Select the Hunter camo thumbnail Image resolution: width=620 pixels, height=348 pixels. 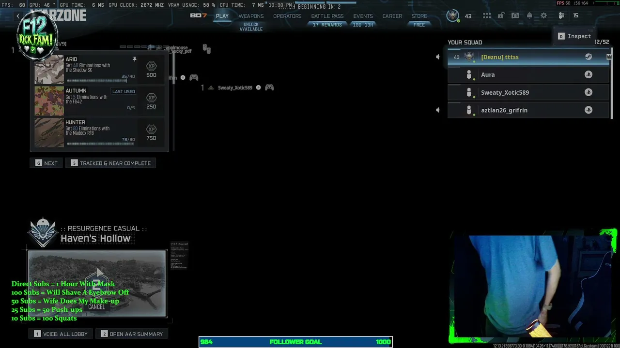pos(49,132)
